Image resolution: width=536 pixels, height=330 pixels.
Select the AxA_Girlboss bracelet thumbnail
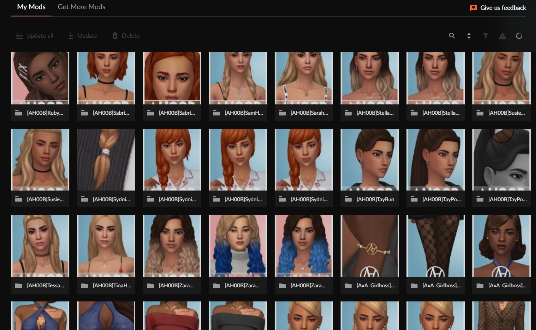370,246
